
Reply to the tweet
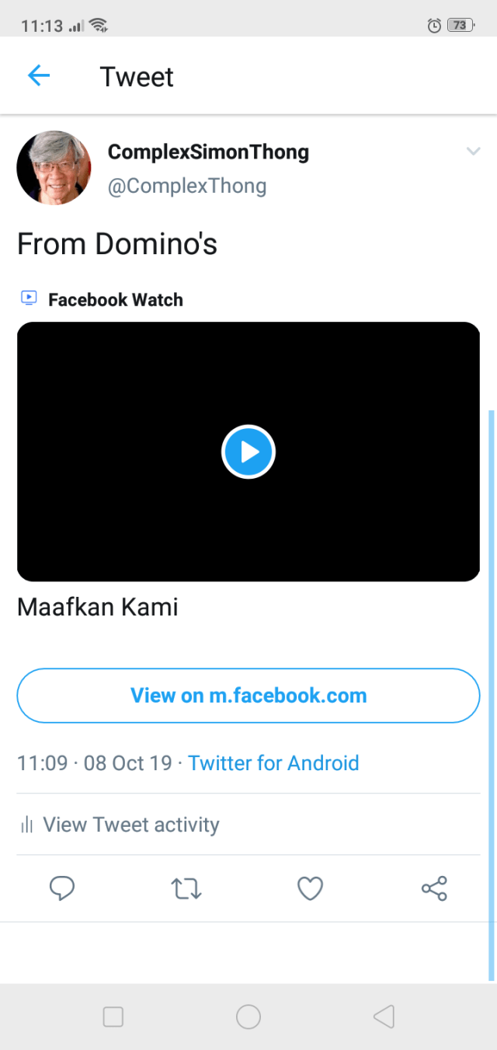(x=61, y=888)
